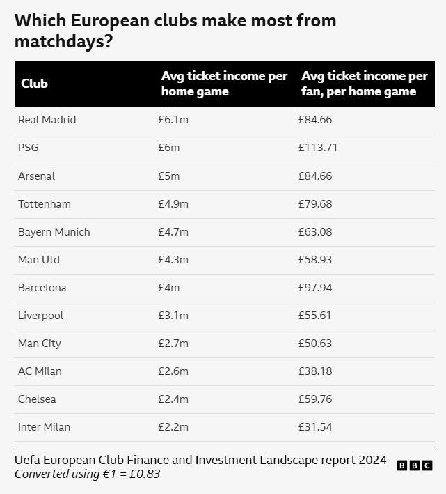Select the Man City row name

tap(40, 344)
